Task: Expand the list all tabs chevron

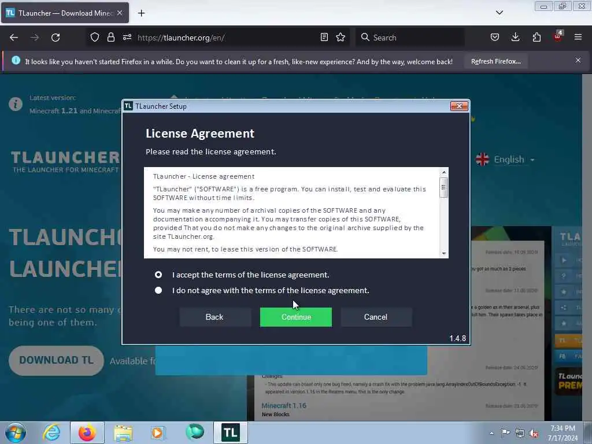Action: point(499,13)
